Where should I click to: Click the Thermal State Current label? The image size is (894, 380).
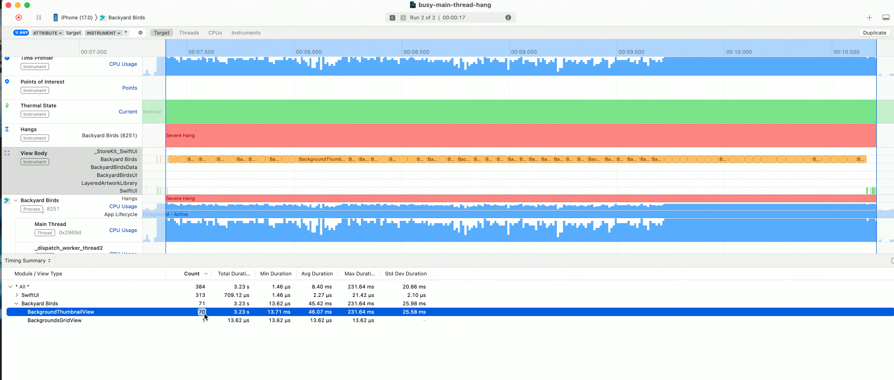pos(128,112)
